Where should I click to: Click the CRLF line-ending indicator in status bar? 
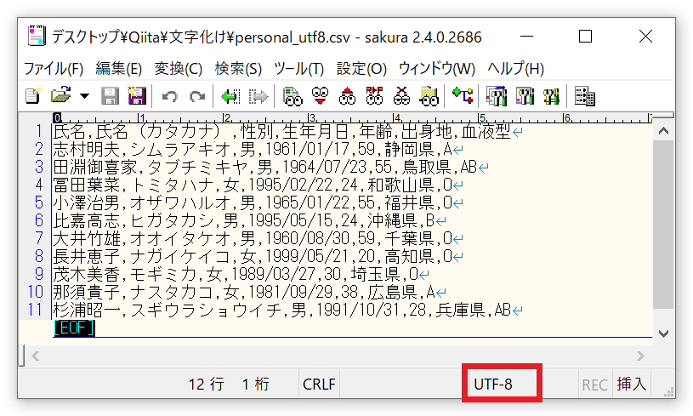point(319,384)
